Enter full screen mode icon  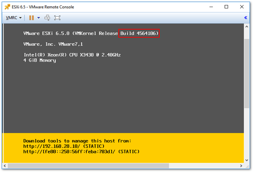tap(57, 18)
